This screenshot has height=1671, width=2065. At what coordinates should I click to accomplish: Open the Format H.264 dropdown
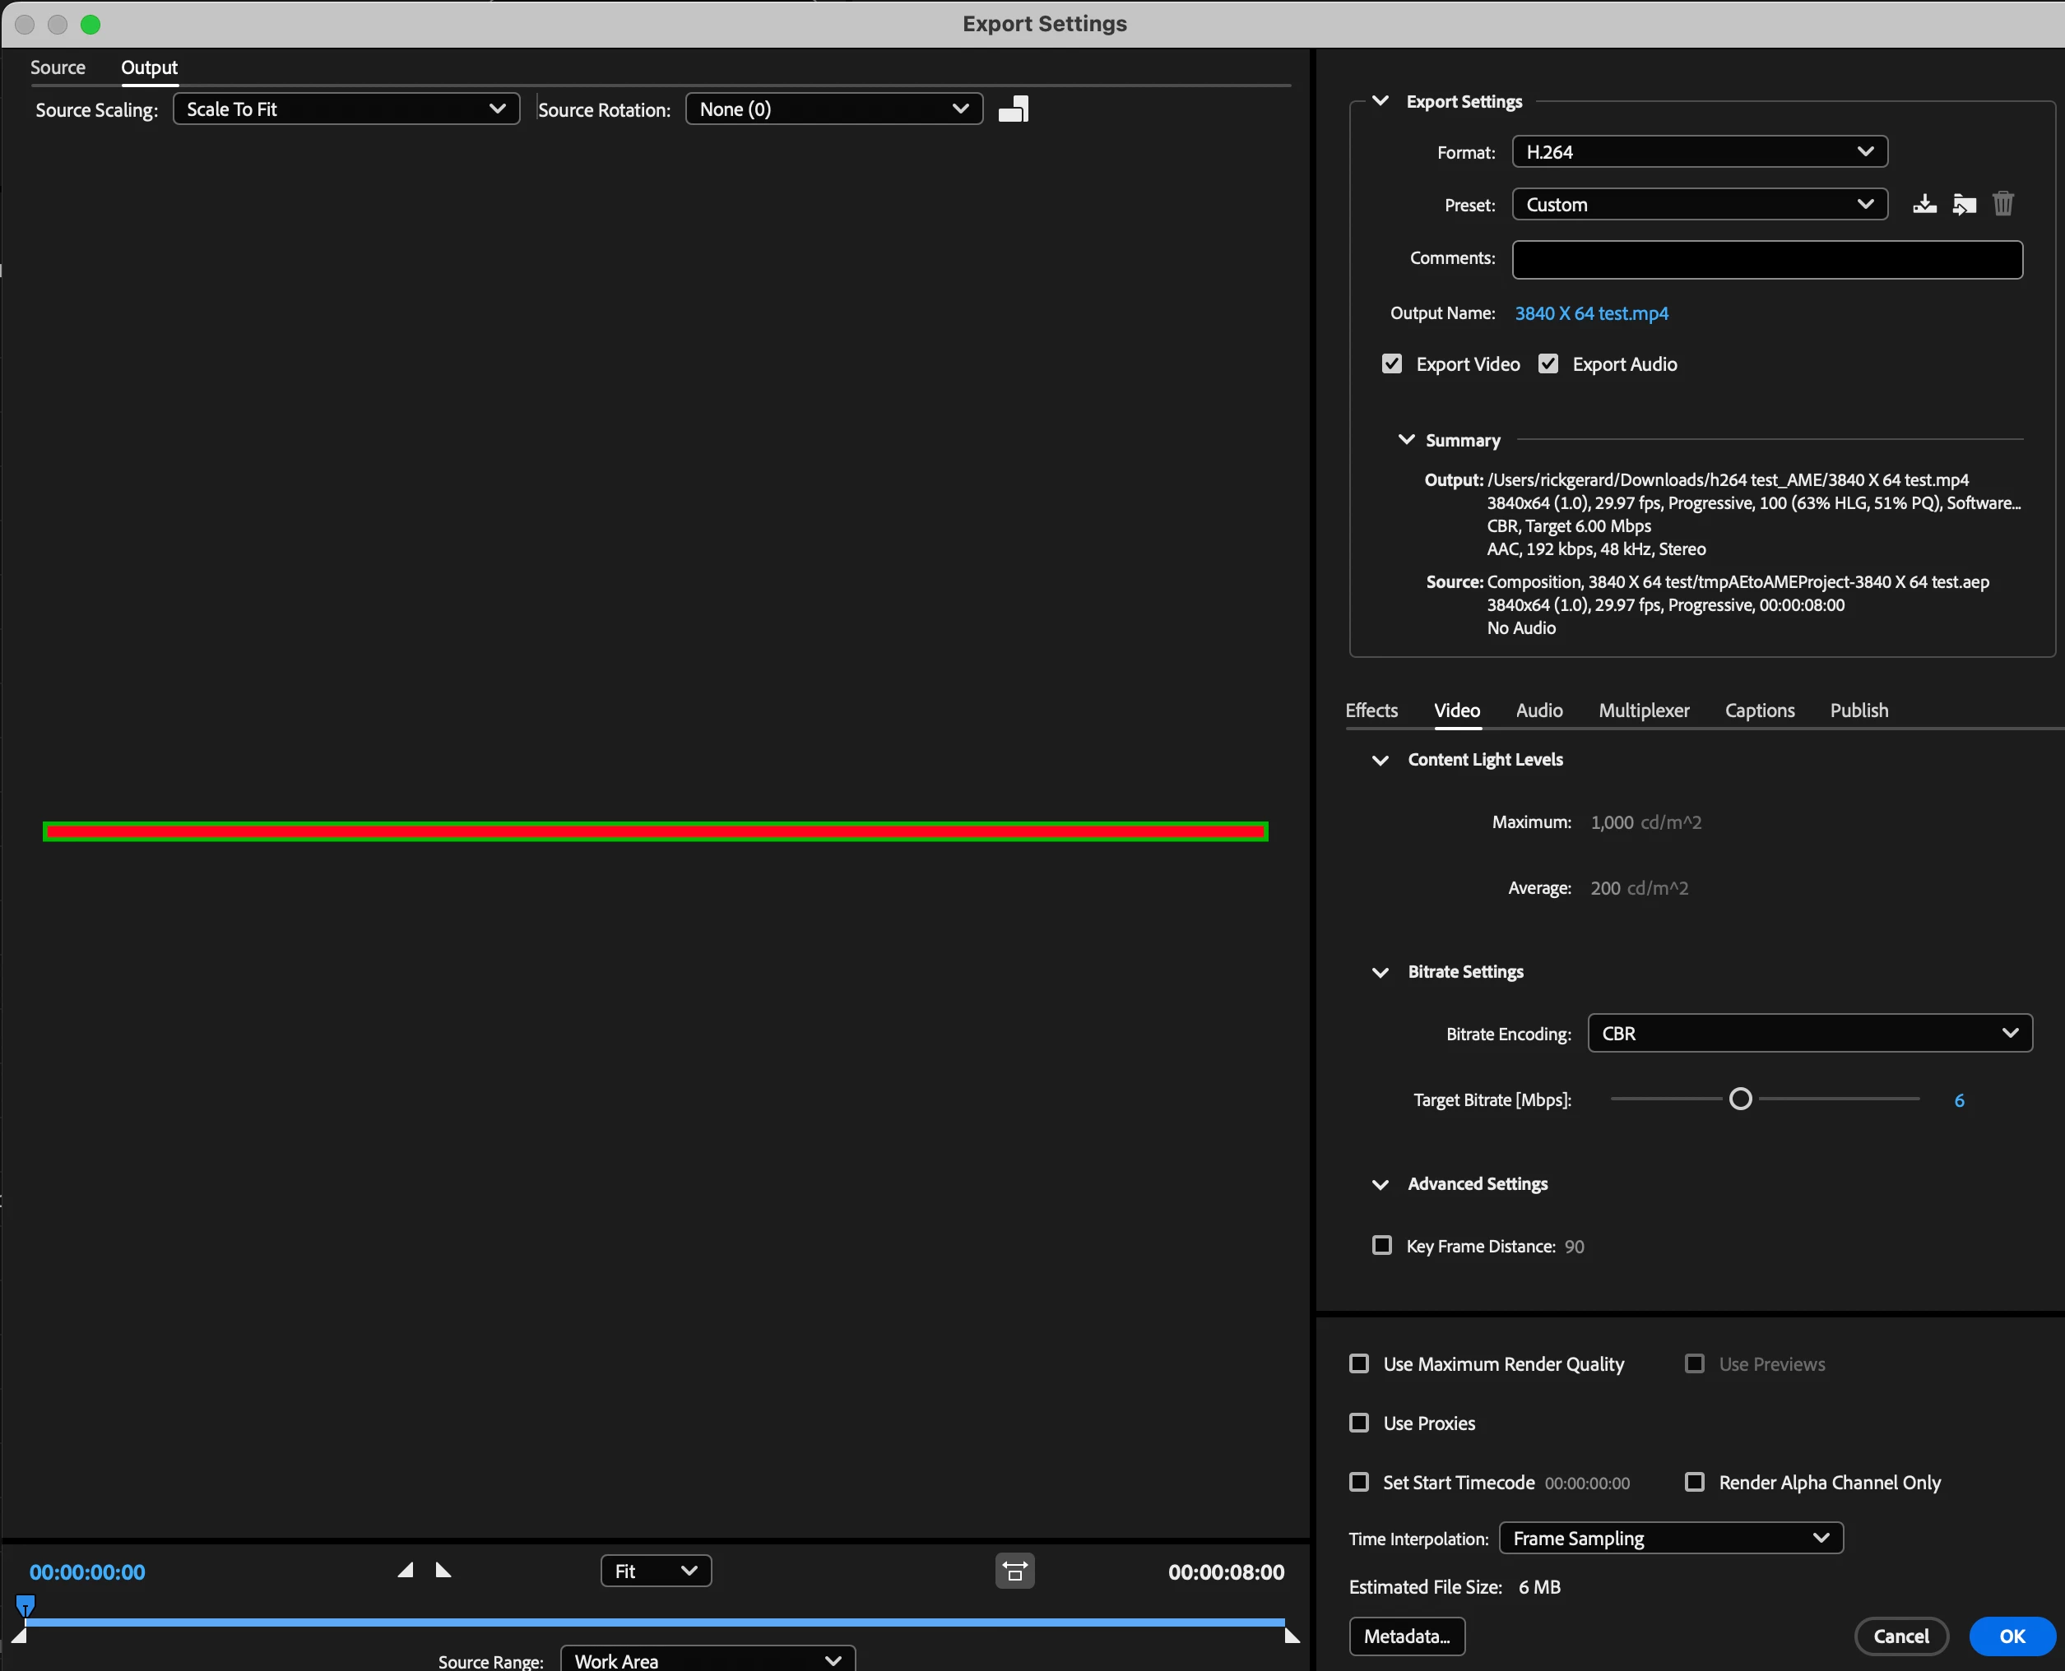(x=1699, y=152)
